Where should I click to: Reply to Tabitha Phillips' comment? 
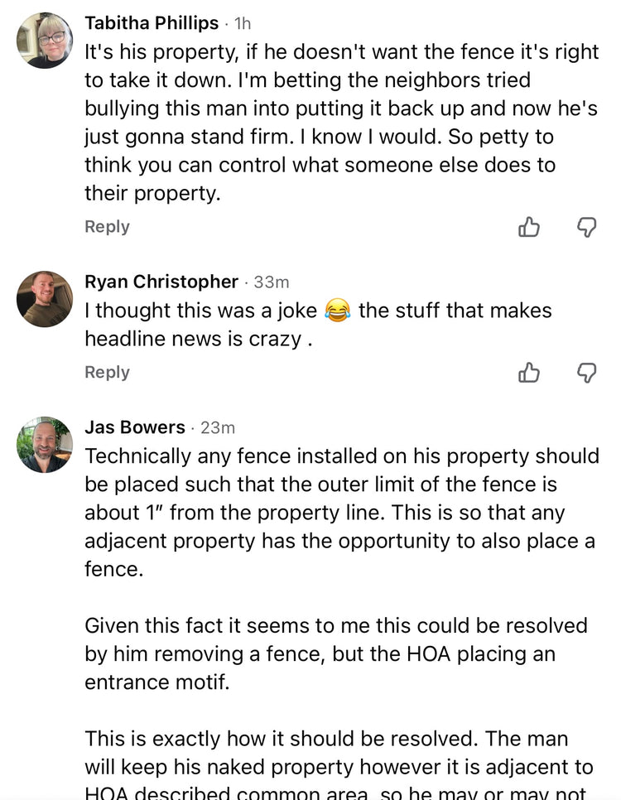tap(107, 227)
